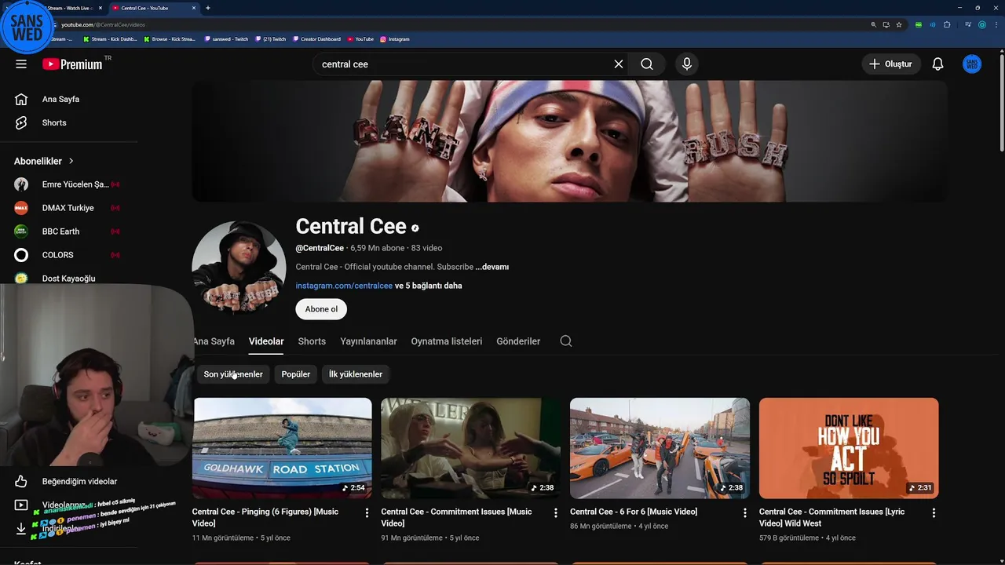Viewport: 1005px width, 565px height.
Task: Open the Creator Dashboard bookmark
Action: click(316, 38)
